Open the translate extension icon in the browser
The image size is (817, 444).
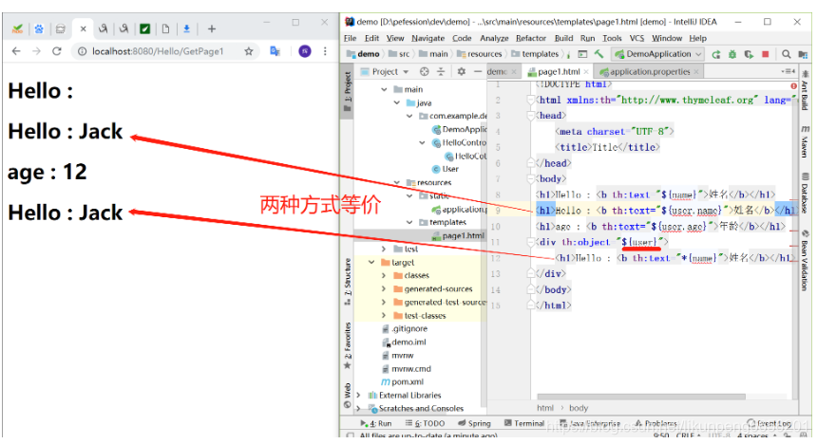[275, 51]
